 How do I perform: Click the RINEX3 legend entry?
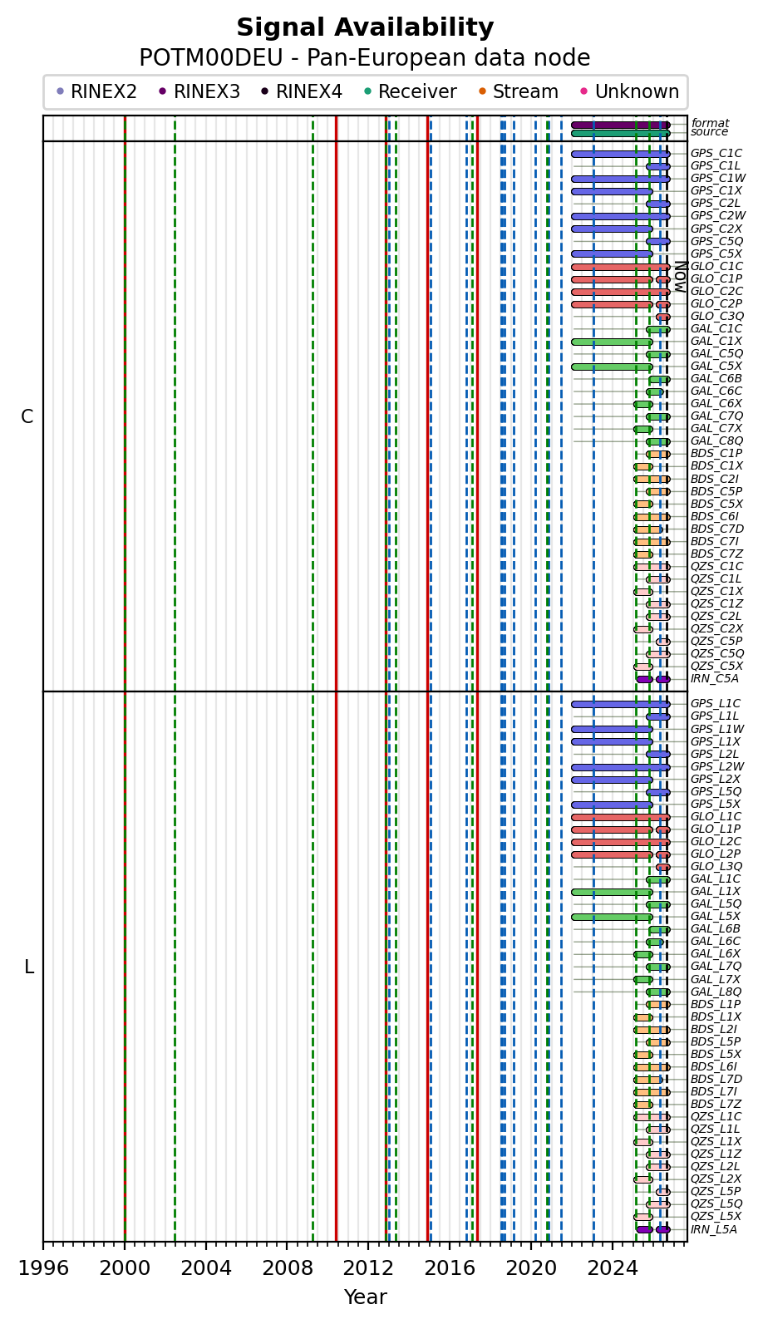[x=199, y=91]
